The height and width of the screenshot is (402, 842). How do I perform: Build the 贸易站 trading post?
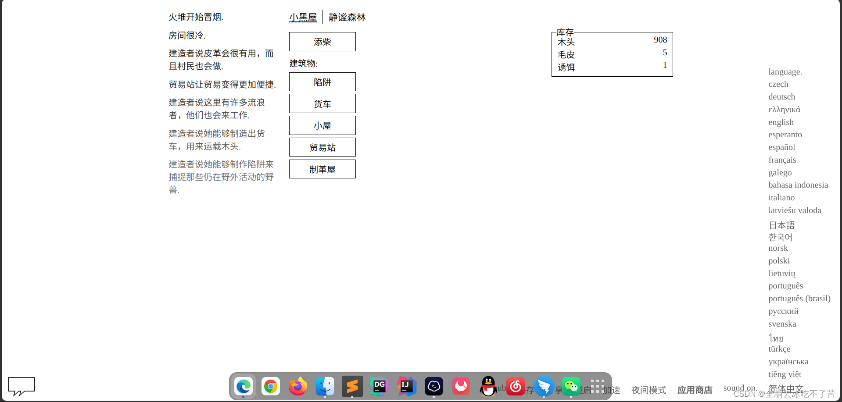pos(322,147)
